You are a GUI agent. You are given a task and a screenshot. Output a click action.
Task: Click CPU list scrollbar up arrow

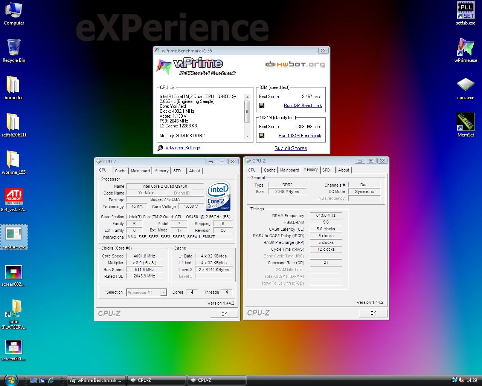pos(247,97)
